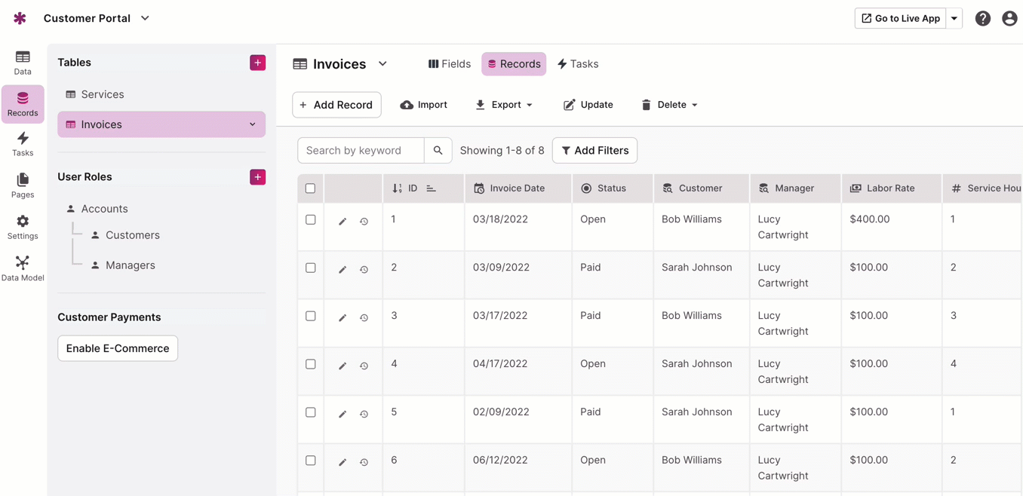The height and width of the screenshot is (496, 1023).
Task: Click Enable E-Commerce button
Action: [x=118, y=348]
